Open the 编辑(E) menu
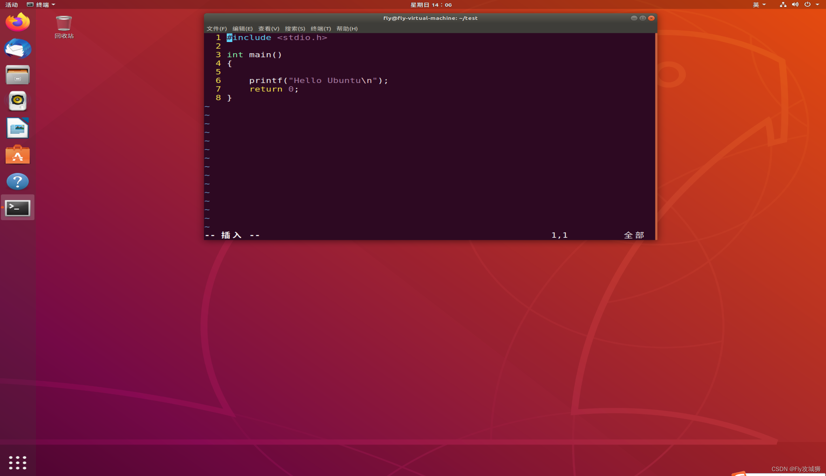The height and width of the screenshot is (476, 826). click(x=242, y=29)
